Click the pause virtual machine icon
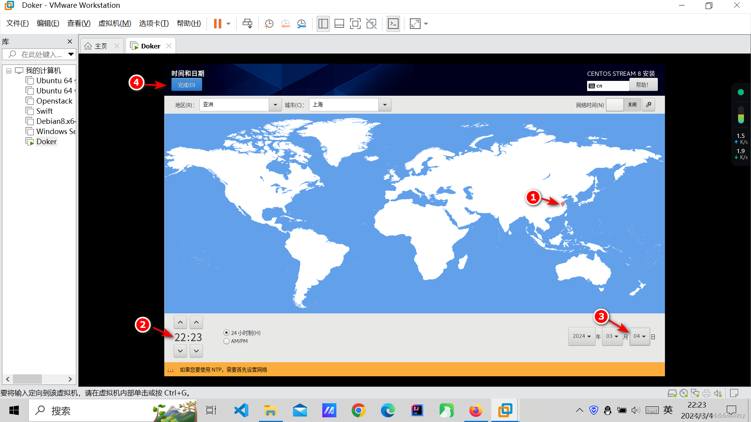The height and width of the screenshot is (422, 751). pos(217,24)
